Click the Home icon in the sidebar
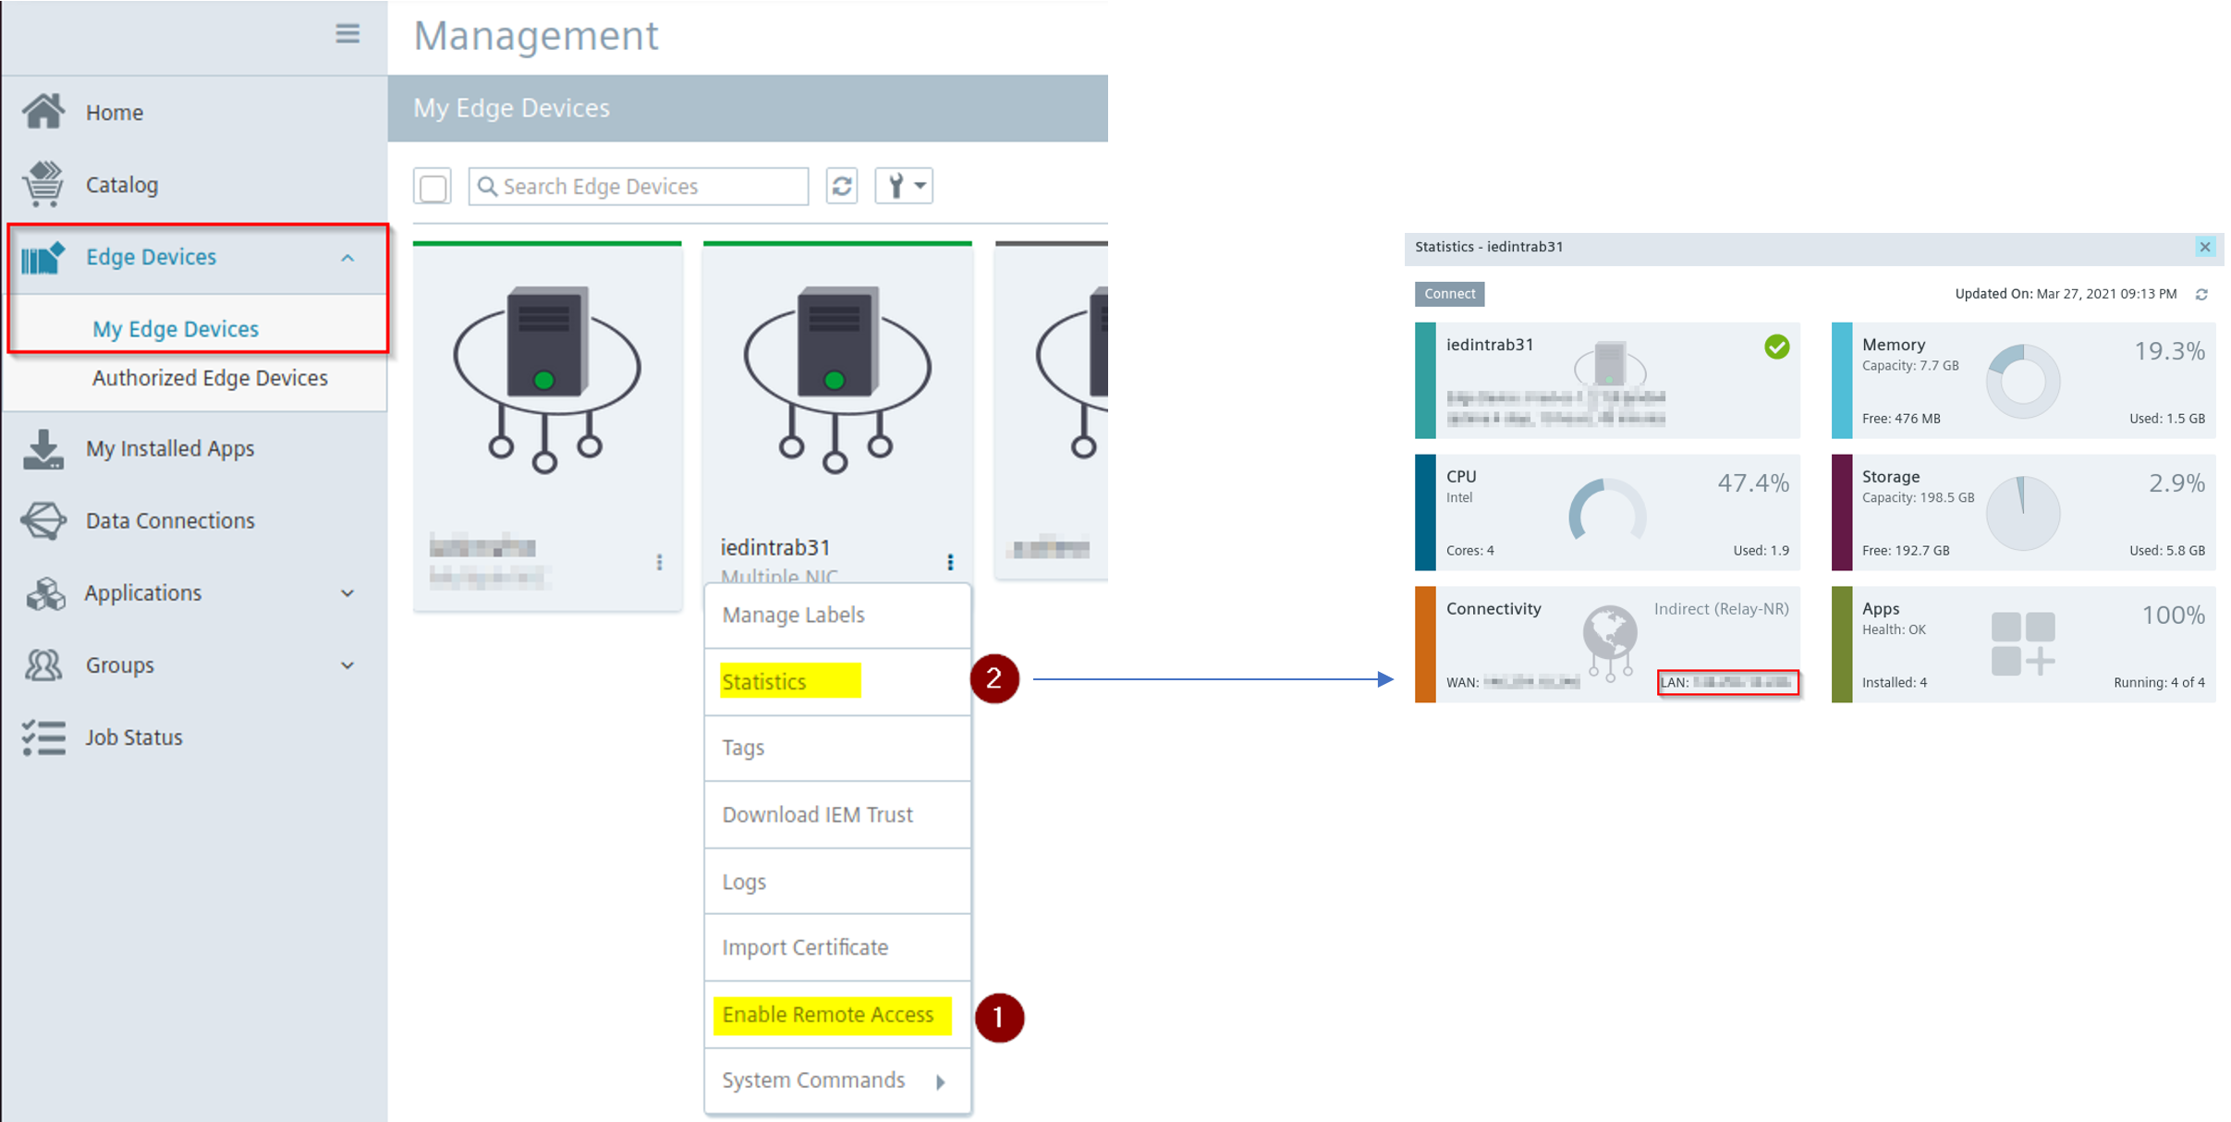Screen dimensions: 2231x1122 point(43,111)
